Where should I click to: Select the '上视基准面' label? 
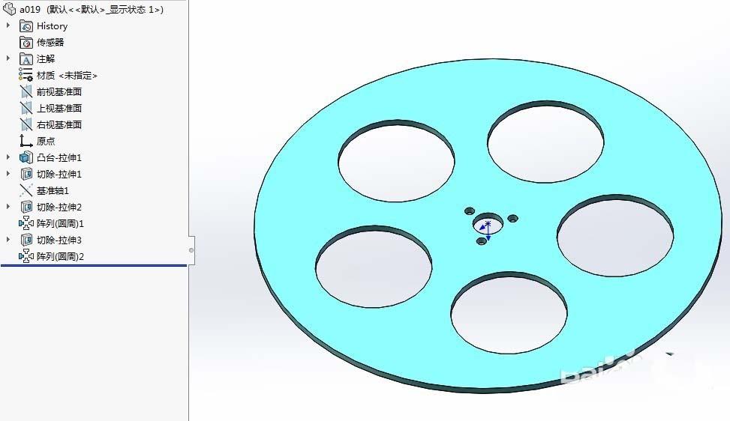(x=59, y=109)
